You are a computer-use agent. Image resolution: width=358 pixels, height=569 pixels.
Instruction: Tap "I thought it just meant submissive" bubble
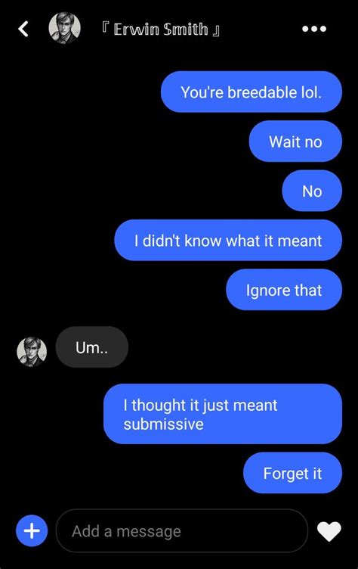[223, 414]
